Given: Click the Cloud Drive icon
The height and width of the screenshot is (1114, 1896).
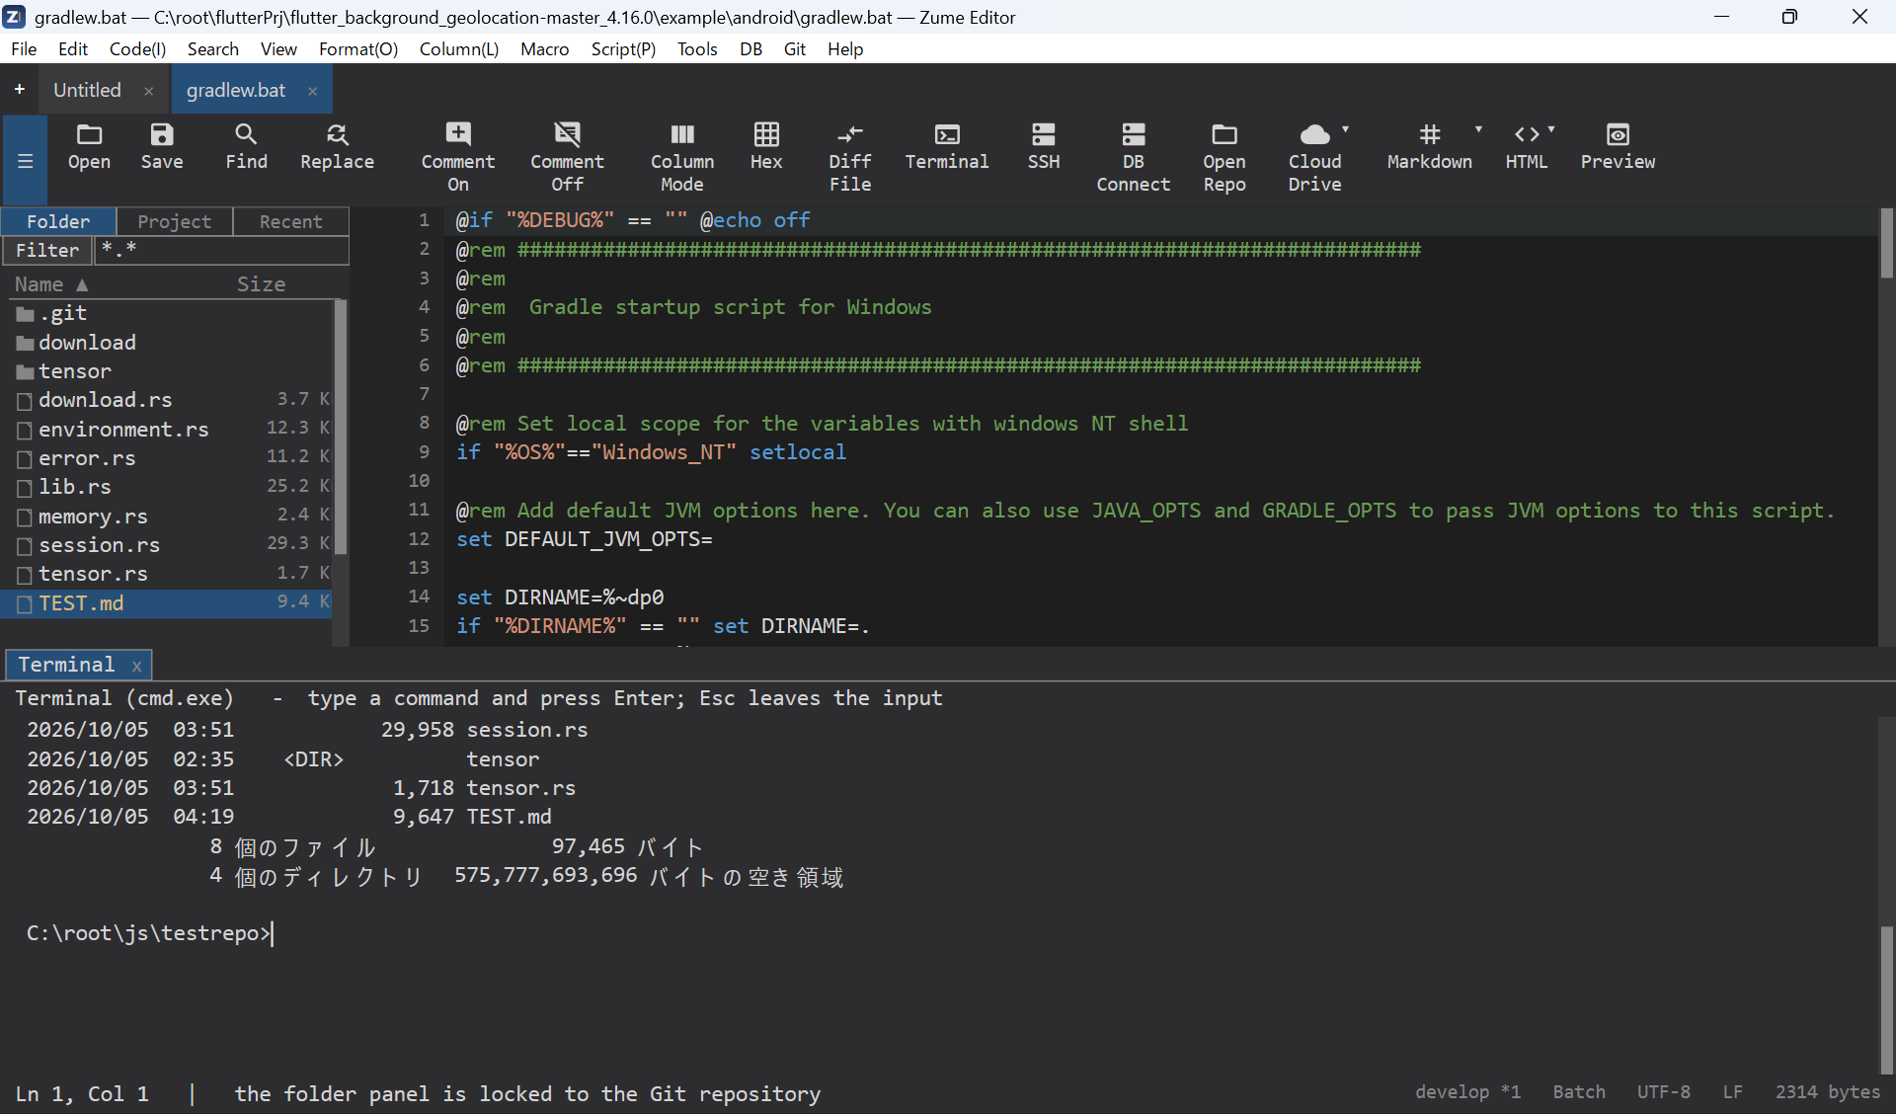Looking at the screenshot, I should click(x=1314, y=158).
